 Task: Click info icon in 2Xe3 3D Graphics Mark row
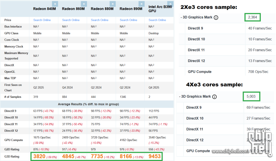coord(216,17)
